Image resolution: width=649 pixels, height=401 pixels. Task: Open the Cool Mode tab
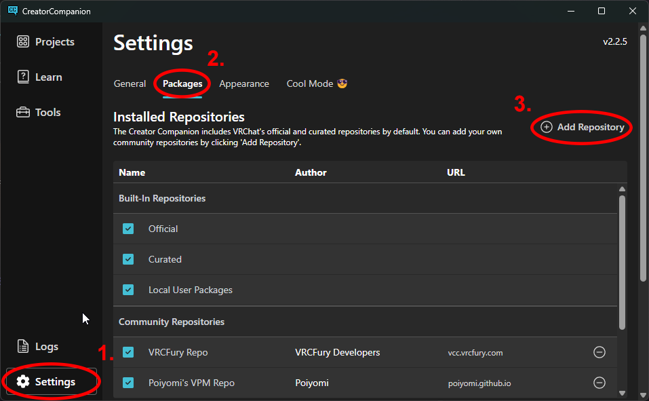click(317, 84)
